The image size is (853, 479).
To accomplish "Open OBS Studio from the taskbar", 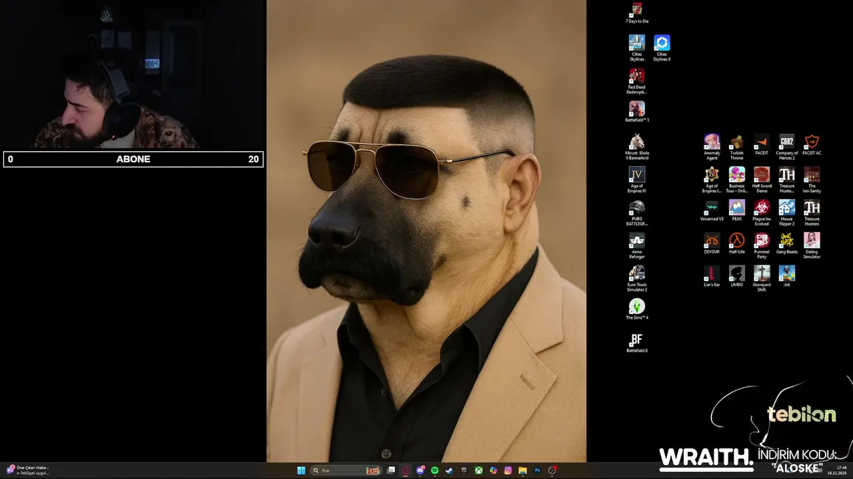I will point(552,470).
